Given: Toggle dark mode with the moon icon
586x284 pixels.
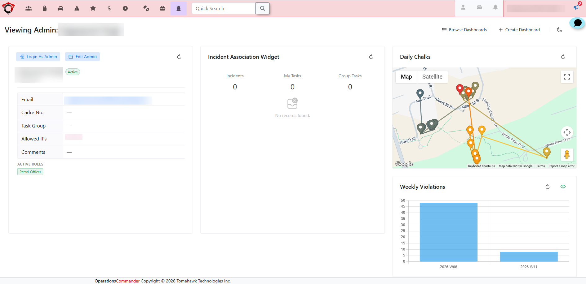Looking at the screenshot, I should [x=560, y=30].
